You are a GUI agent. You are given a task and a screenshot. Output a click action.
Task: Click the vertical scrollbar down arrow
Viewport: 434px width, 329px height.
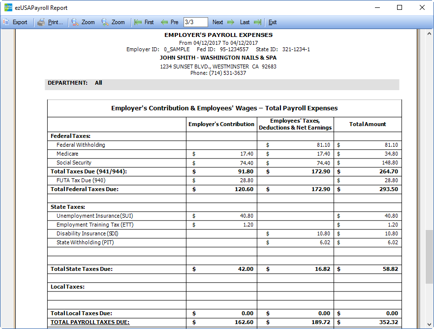pos(429,325)
